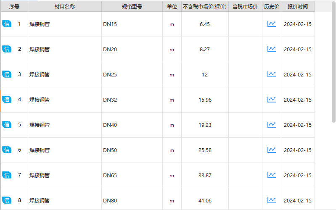
Task: Select price value 6.45
Action: [x=205, y=24]
